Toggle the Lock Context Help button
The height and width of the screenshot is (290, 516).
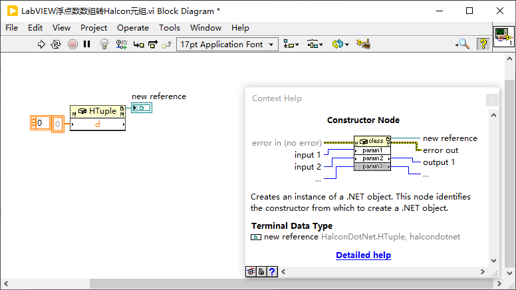pos(261,271)
